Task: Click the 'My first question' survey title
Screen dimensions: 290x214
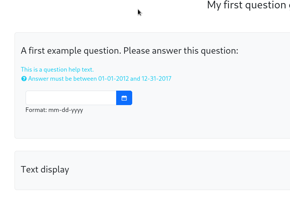Action: point(248,5)
